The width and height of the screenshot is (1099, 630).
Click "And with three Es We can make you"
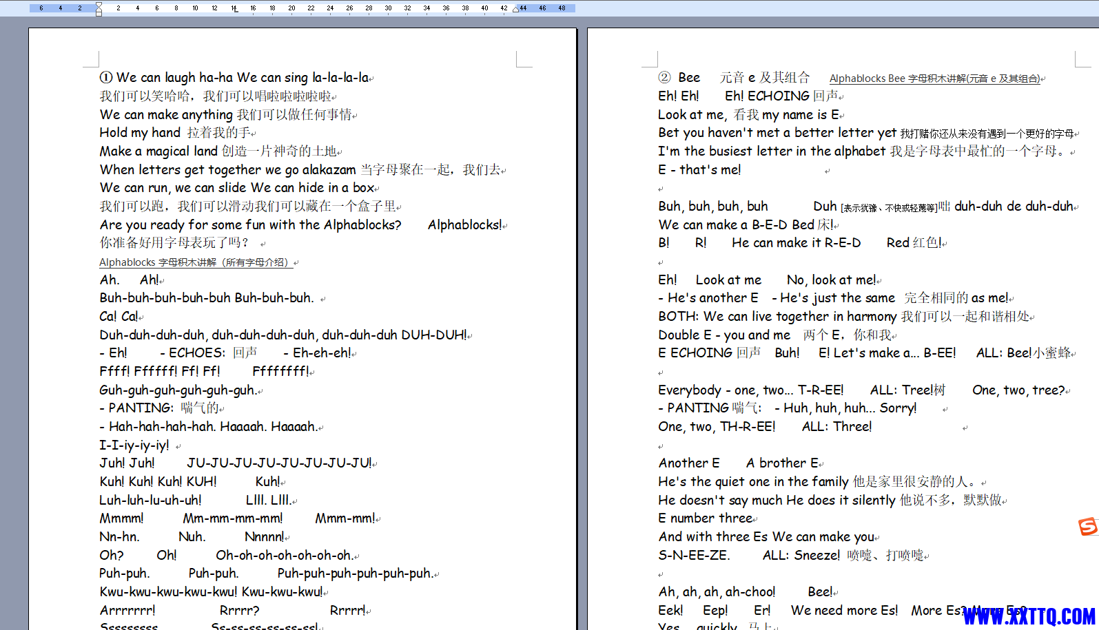(766, 536)
